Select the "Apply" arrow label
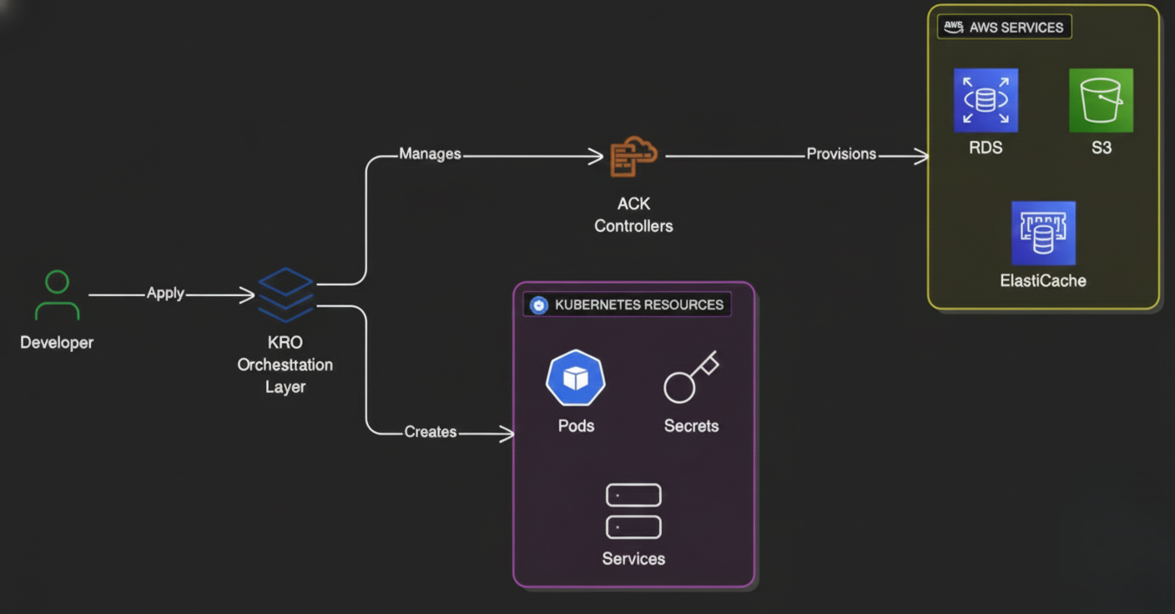This screenshot has width=1175, height=614. click(165, 294)
